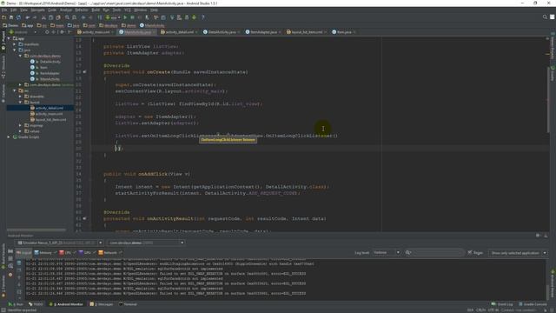This screenshot has height=313, width=556.
Task: Click the Search Everywhere magnifier icon
Action: pyautogui.click(x=545, y=17)
